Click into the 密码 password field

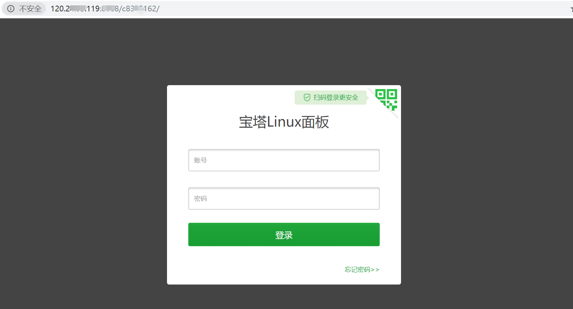(284, 199)
